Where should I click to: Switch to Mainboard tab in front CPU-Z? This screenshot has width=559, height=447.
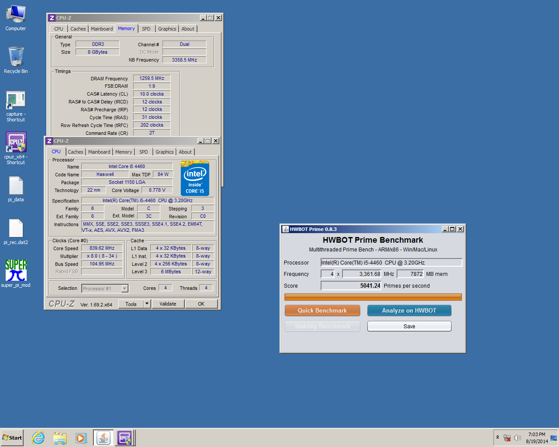[x=99, y=152]
